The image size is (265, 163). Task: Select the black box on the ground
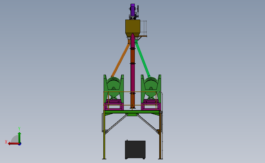(x=135, y=150)
